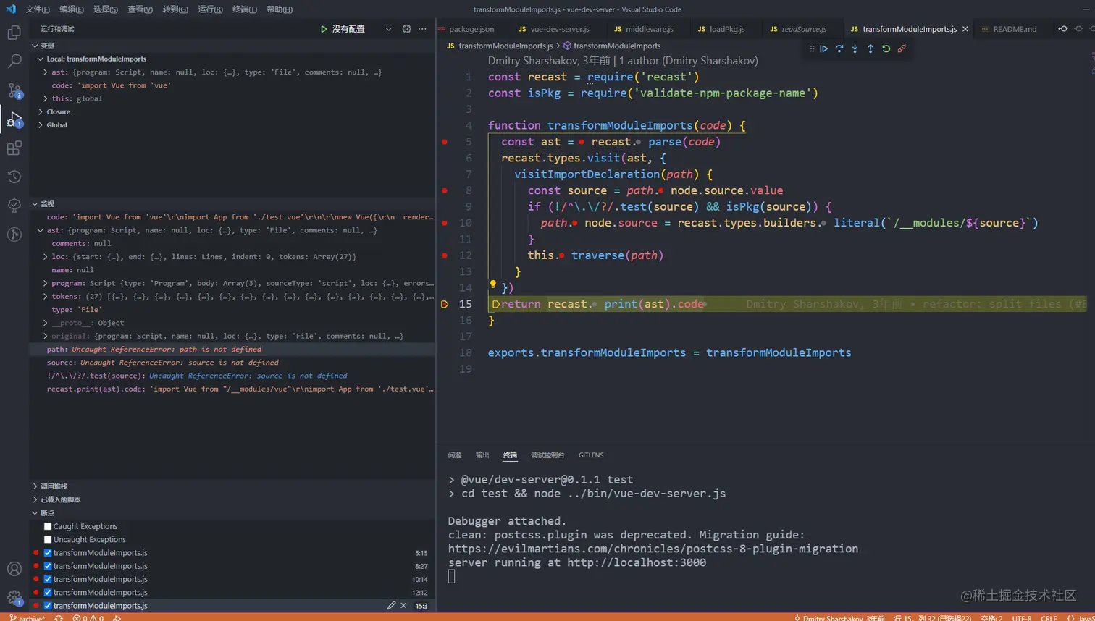The image size is (1095, 621).
Task: Expand the 'this: global' variable
Action: tap(46, 98)
